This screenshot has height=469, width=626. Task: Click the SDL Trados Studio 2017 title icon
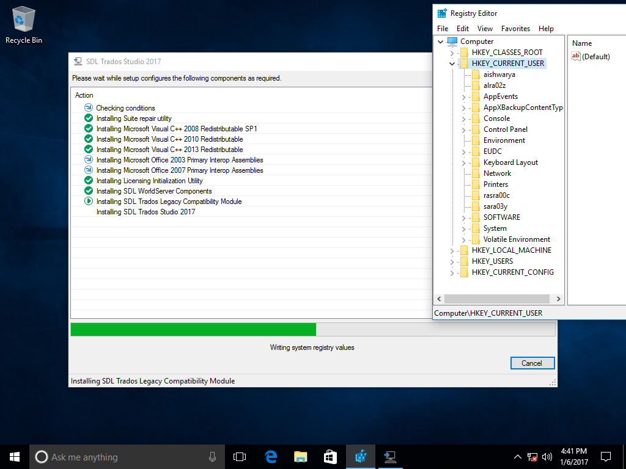78,62
